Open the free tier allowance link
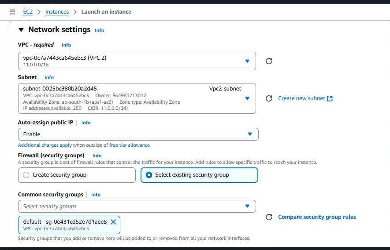 click(x=129, y=145)
